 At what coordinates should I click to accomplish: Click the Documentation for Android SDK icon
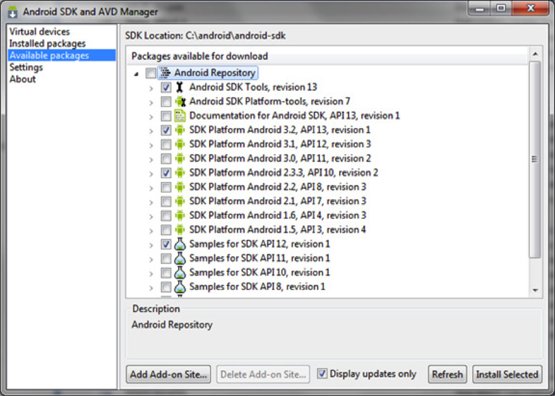point(179,116)
